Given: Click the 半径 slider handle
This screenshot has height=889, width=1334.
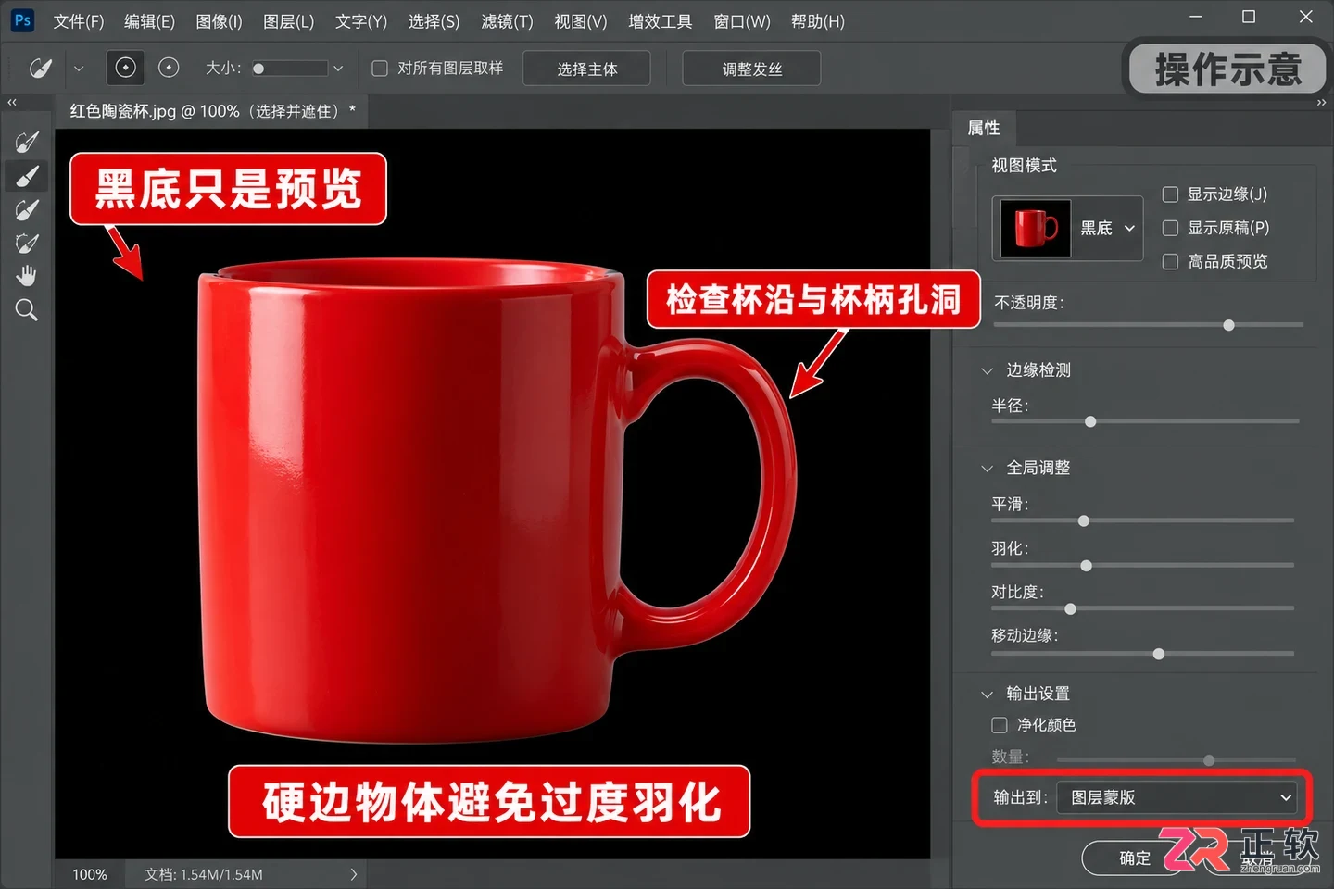Looking at the screenshot, I should (x=1090, y=421).
